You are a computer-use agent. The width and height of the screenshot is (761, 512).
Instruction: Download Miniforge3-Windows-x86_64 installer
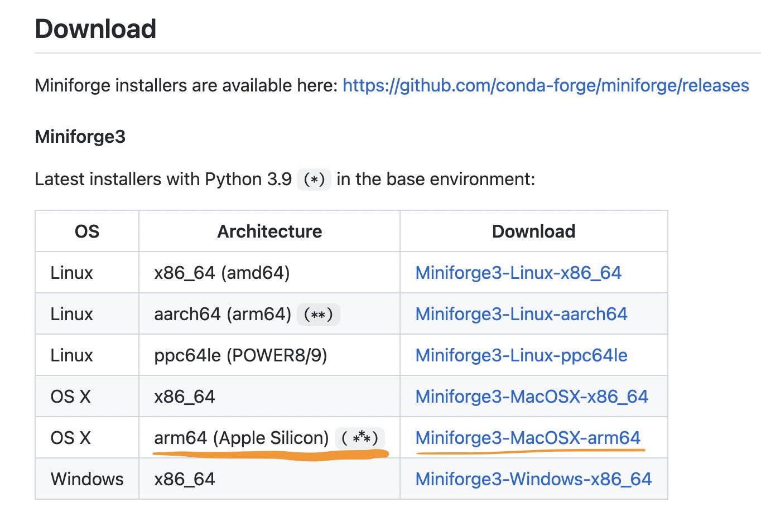[x=533, y=479]
